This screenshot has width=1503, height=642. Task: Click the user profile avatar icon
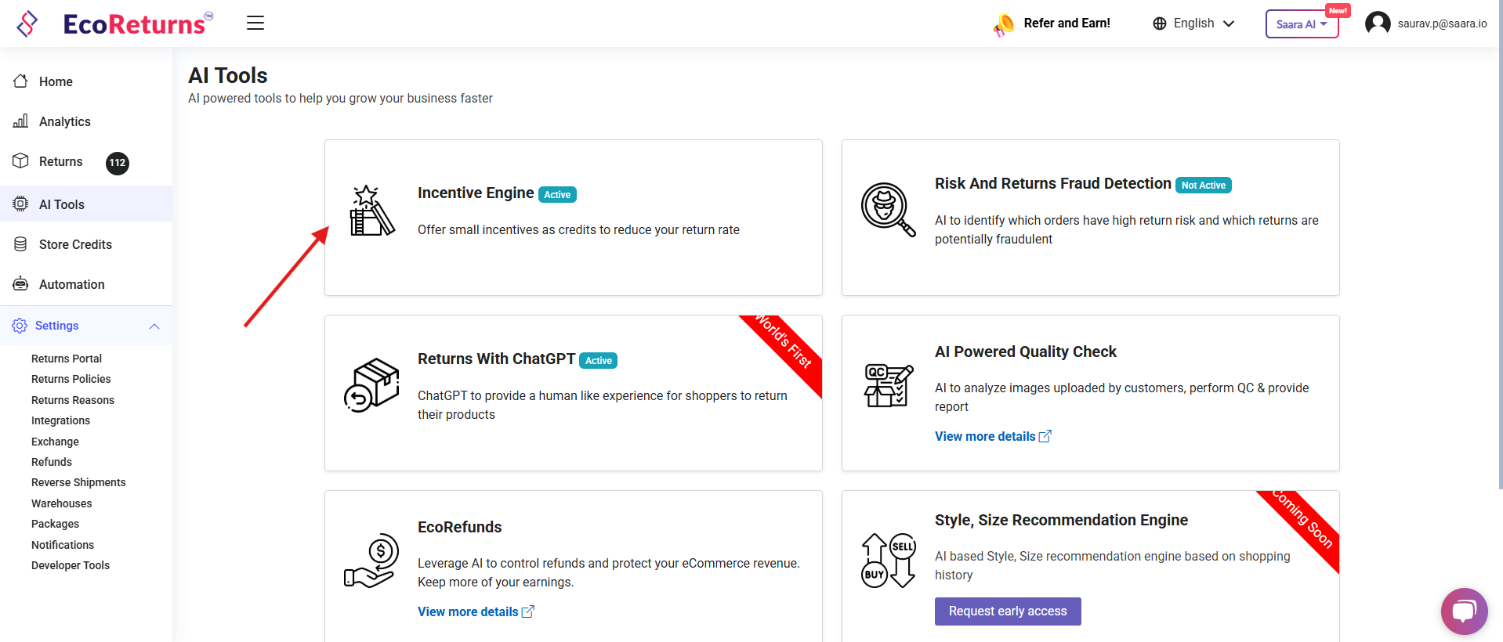1377,23
